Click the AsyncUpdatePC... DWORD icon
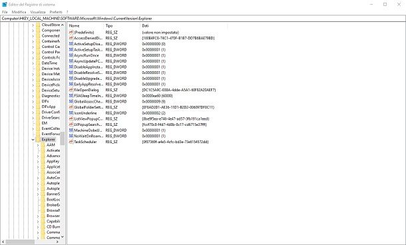 71,61
